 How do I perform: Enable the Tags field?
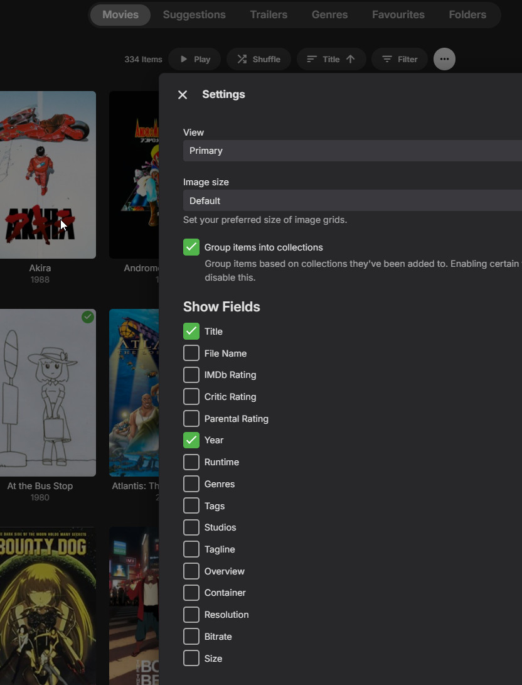(x=191, y=505)
